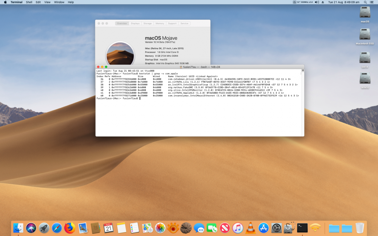The image size is (378, 236).
Task: Open Maps app in dock
Action: pyautogui.click(x=147, y=228)
